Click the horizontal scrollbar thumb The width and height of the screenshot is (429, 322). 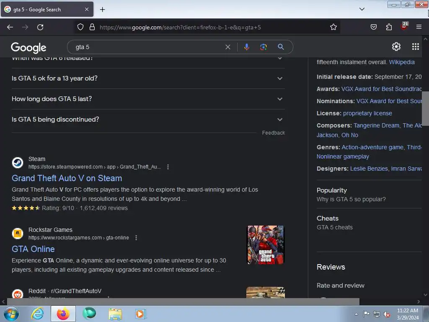(x=183, y=302)
